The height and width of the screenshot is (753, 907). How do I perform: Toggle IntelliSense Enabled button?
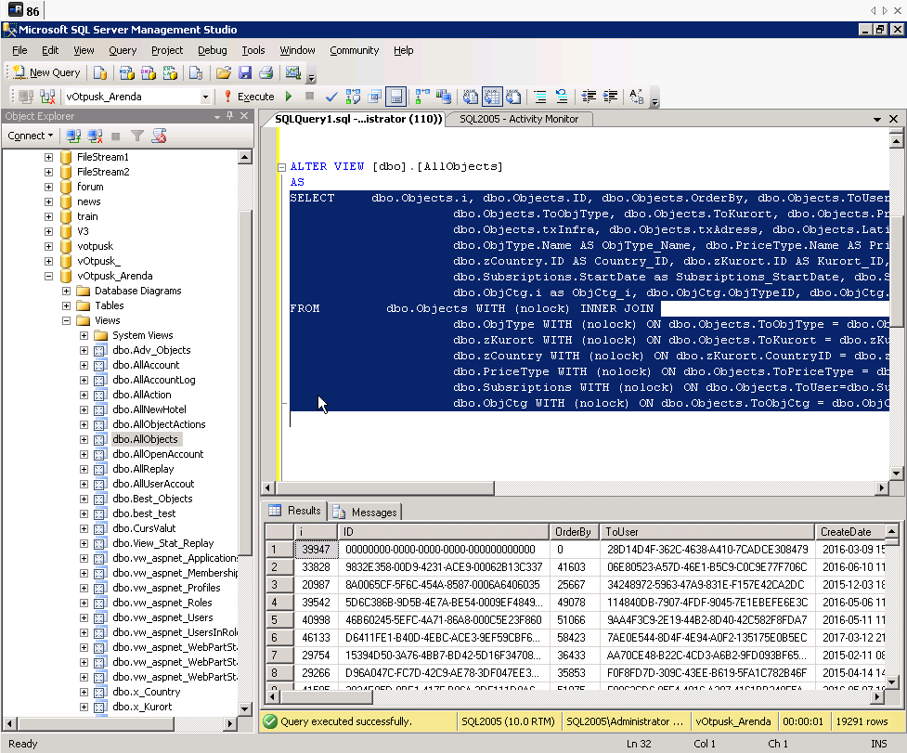point(396,96)
